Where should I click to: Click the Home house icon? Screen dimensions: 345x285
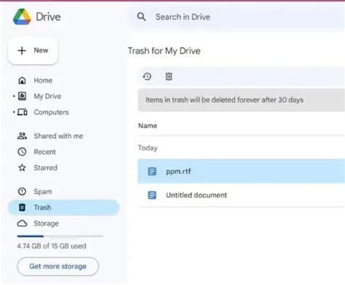[x=22, y=80]
